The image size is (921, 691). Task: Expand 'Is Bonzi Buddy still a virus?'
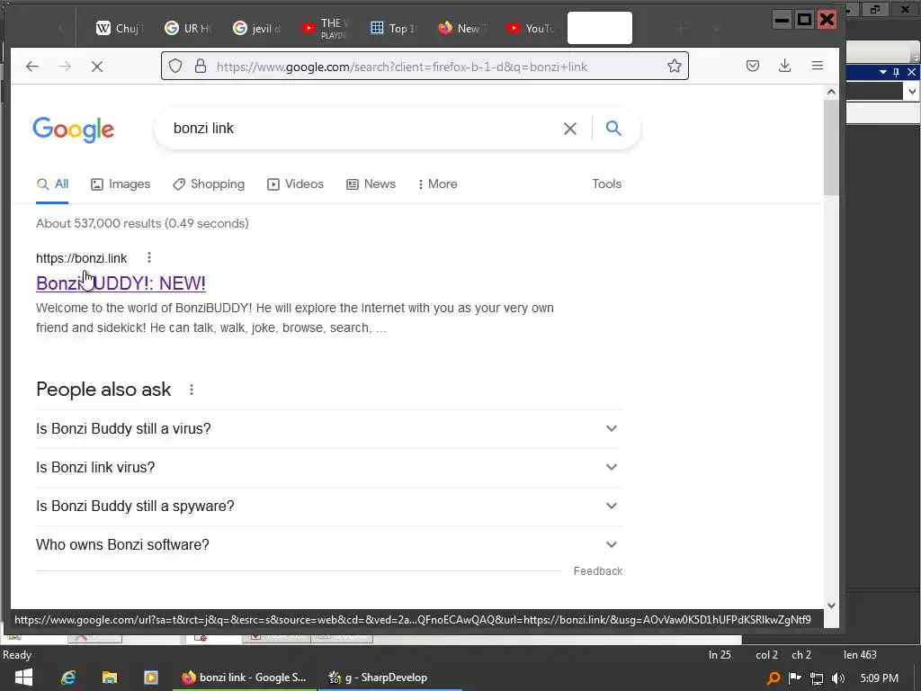pyautogui.click(x=329, y=429)
